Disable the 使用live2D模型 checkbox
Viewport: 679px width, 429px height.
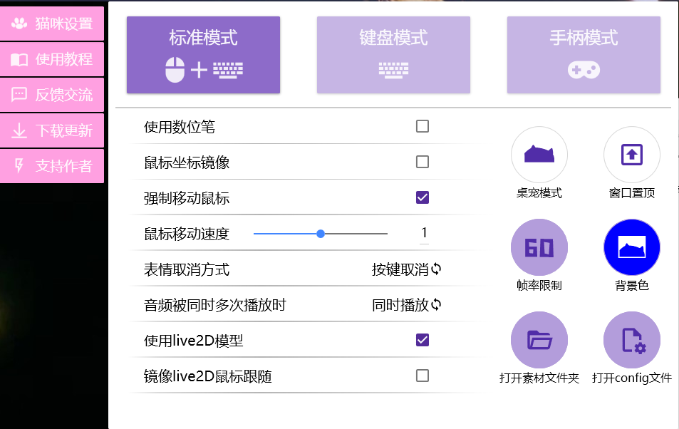[x=423, y=340]
